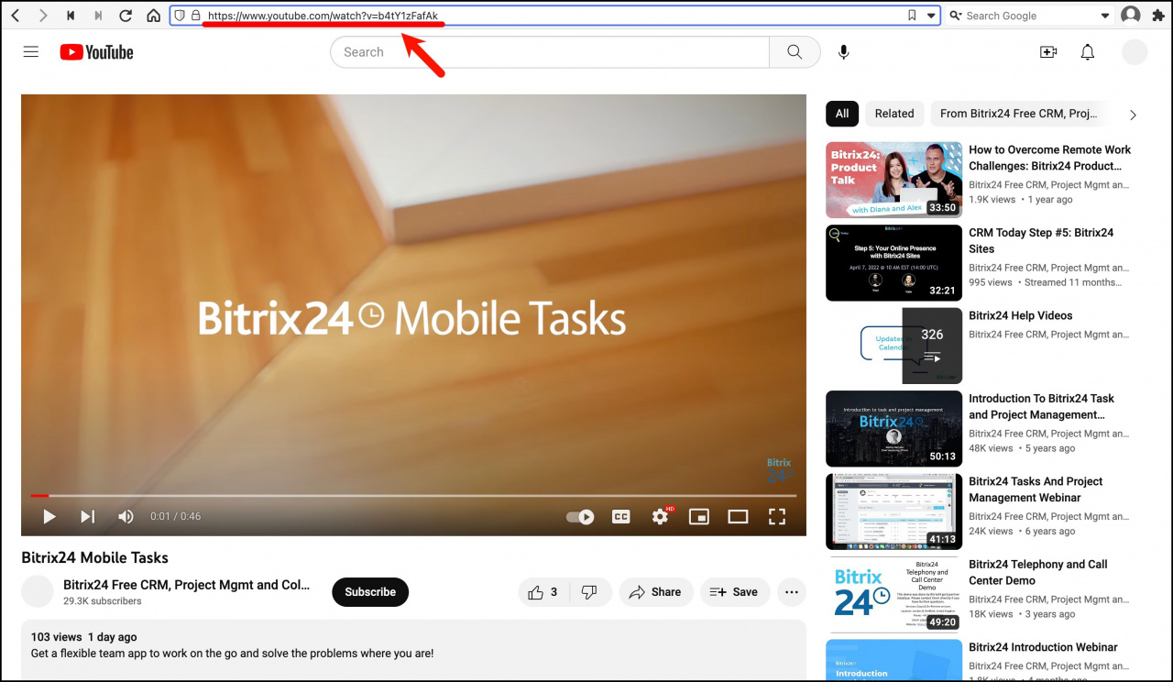Image resolution: width=1173 pixels, height=682 pixels.
Task: Open the YouTube account avatar menu
Action: point(1135,52)
